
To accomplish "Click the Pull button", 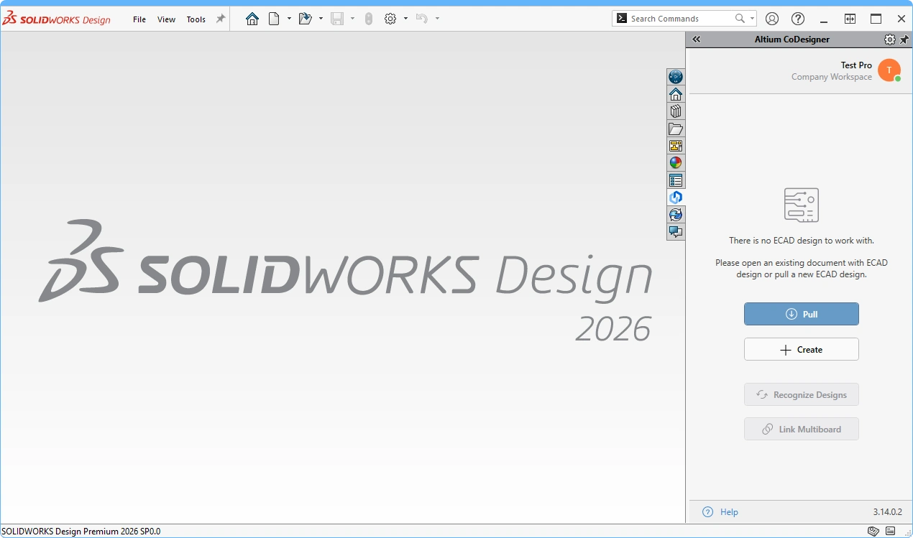I will click(801, 314).
